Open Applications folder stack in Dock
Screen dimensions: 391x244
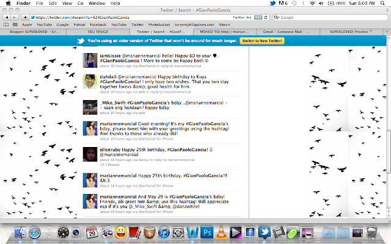click(329, 233)
